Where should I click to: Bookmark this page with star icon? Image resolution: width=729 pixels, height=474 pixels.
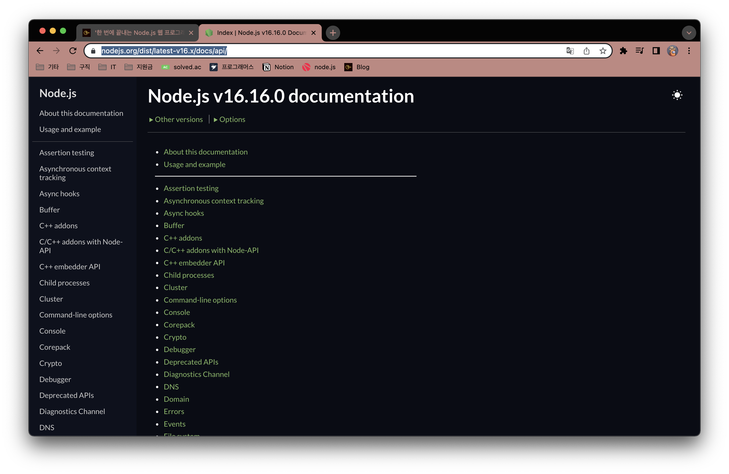point(603,51)
